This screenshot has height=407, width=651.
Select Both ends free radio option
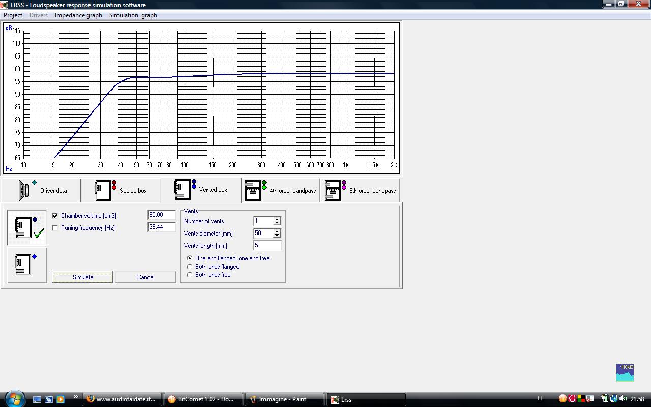[x=190, y=275]
